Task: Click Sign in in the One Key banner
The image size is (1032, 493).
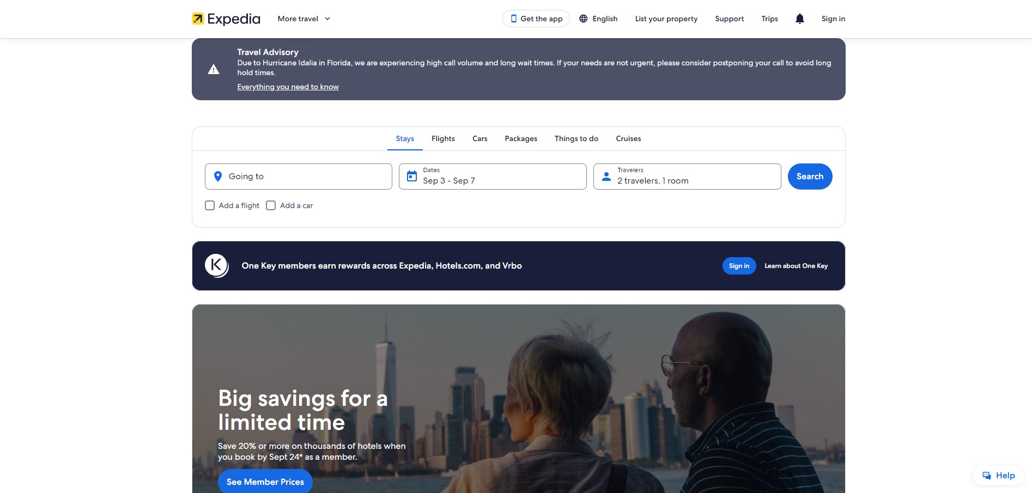Action: (x=739, y=266)
